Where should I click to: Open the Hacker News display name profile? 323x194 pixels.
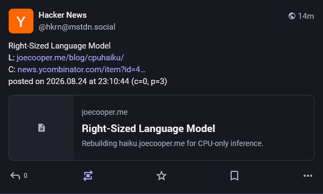63,15
